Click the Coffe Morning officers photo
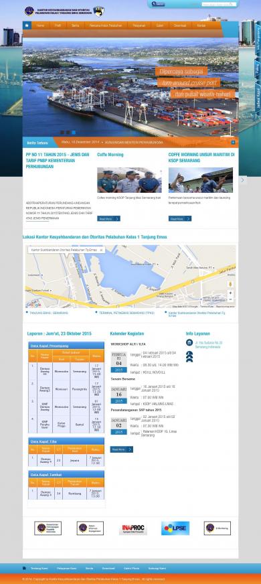Image resolution: width=261 pixels, height=584 pixels. [129, 180]
